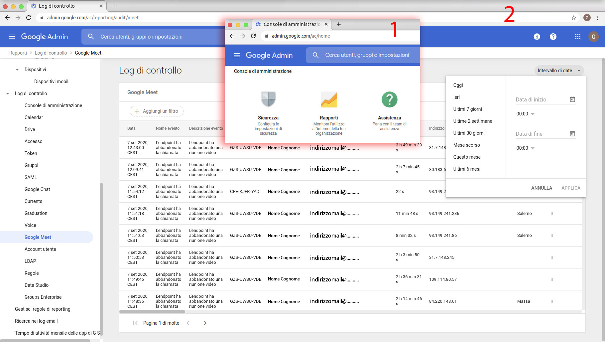Open Drive audit log in sidebar

click(30, 129)
